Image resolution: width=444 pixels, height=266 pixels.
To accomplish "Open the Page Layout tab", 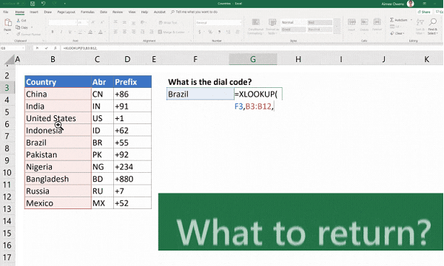I will pyautogui.click(x=67, y=12).
